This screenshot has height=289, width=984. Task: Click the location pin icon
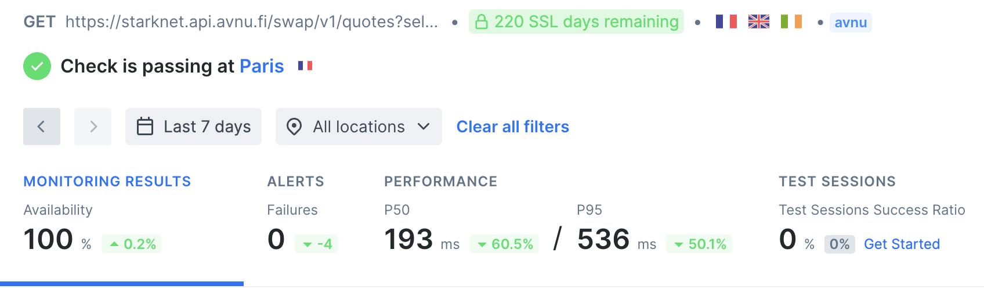point(294,127)
